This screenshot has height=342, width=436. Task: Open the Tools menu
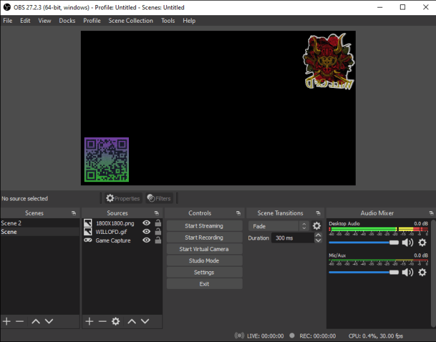pyautogui.click(x=168, y=21)
